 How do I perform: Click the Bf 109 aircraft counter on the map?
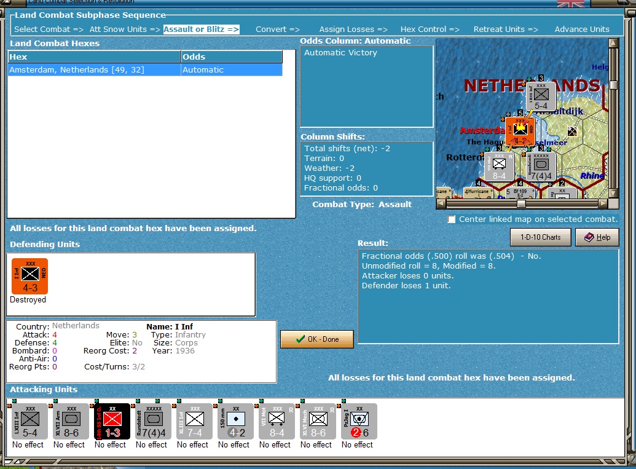(520, 192)
